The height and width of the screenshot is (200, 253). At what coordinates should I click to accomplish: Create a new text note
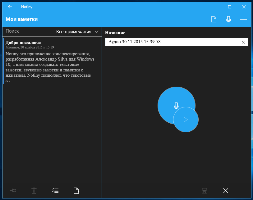[214, 19]
